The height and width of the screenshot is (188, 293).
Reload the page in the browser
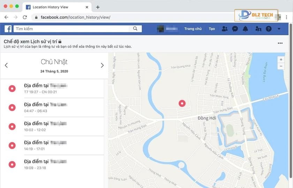[x=25, y=17]
